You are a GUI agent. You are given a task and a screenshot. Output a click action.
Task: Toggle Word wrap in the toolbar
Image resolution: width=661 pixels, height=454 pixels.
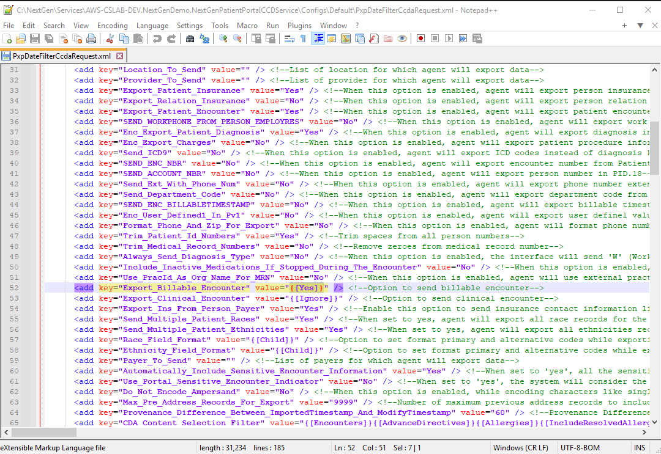pos(289,38)
